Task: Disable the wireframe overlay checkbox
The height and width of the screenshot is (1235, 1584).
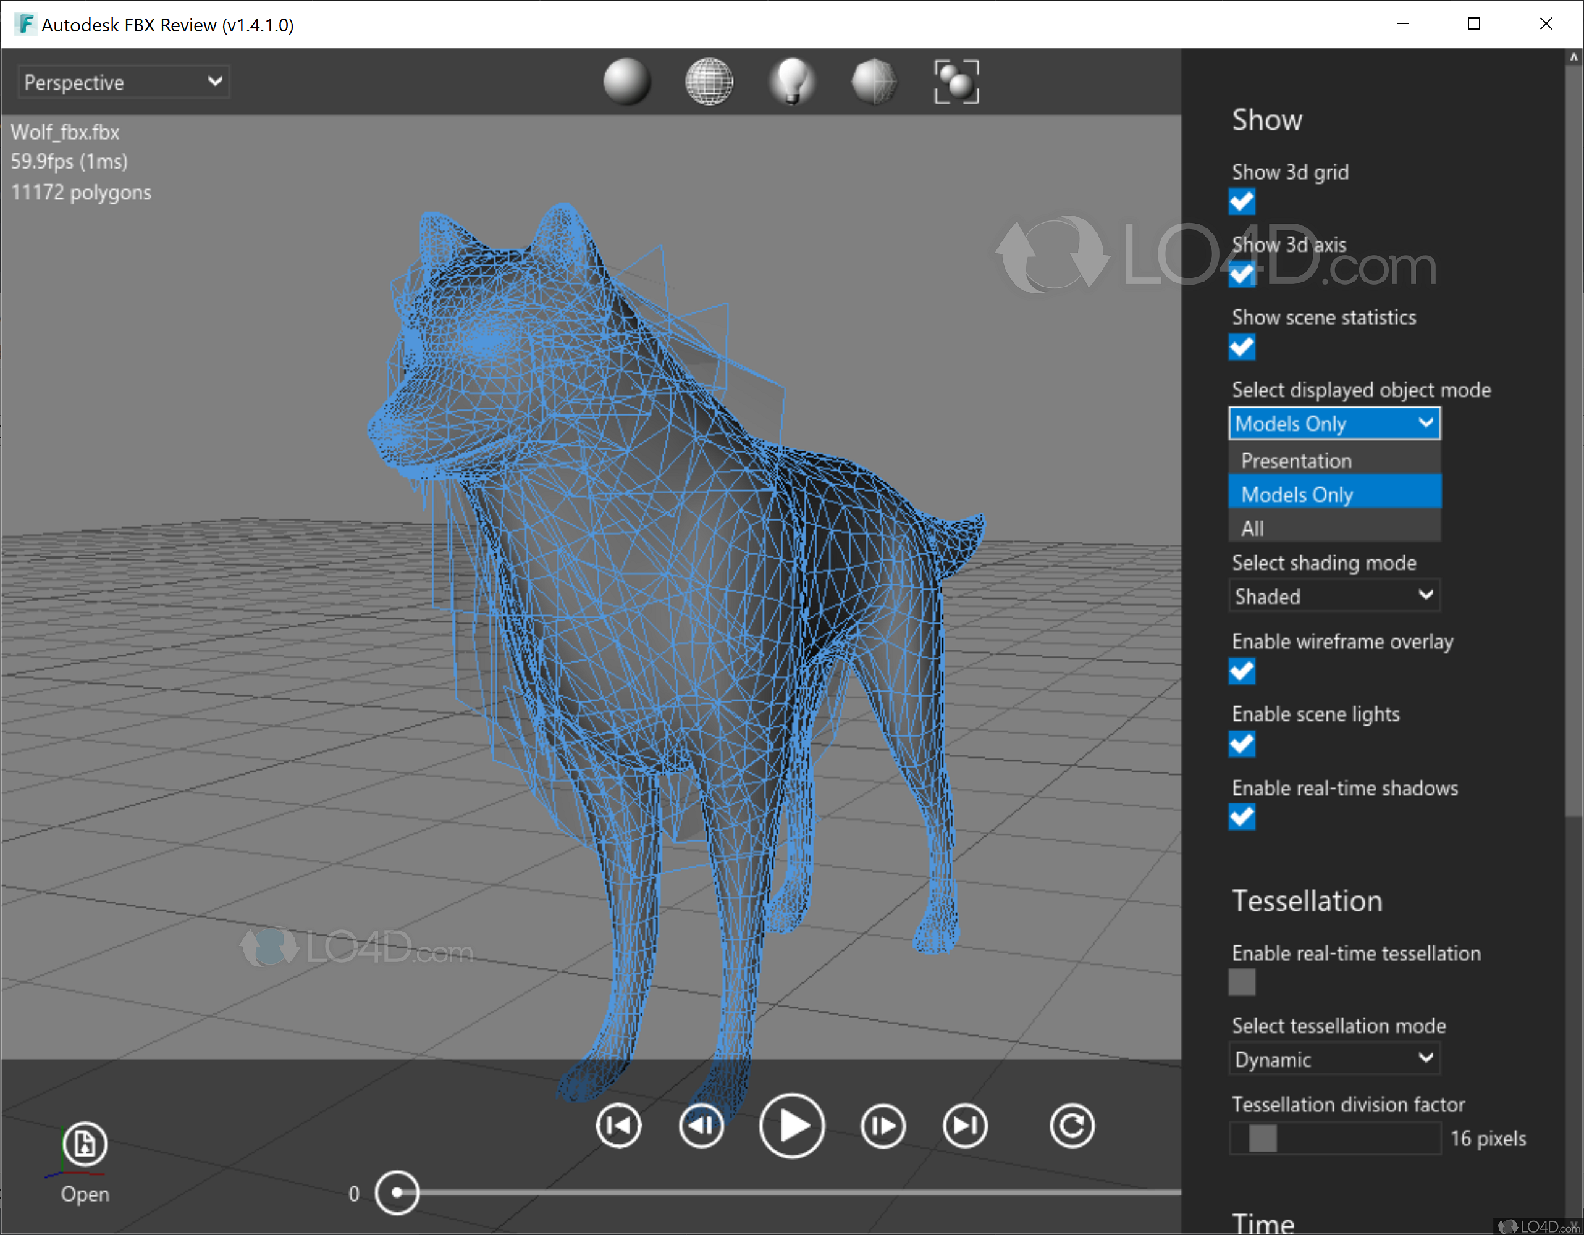Action: point(1242,671)
